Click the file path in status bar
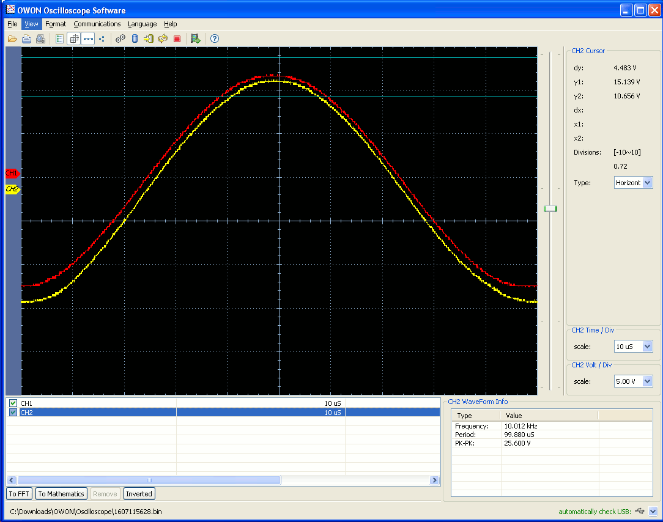The width and height of the screenshot is (663, 522). (86, 512)
